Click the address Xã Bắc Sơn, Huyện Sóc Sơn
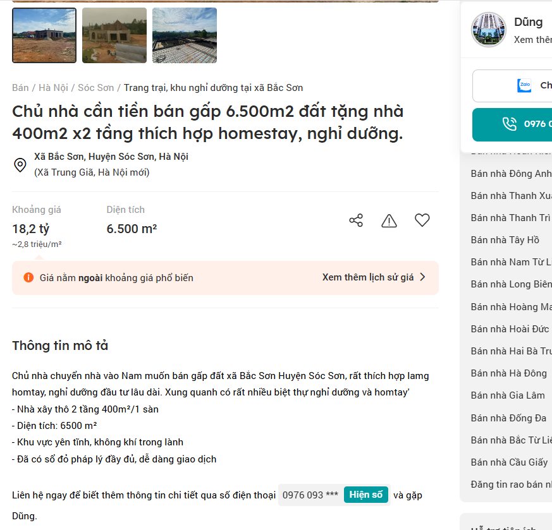The image size is (552, 530). coord(111,157)
